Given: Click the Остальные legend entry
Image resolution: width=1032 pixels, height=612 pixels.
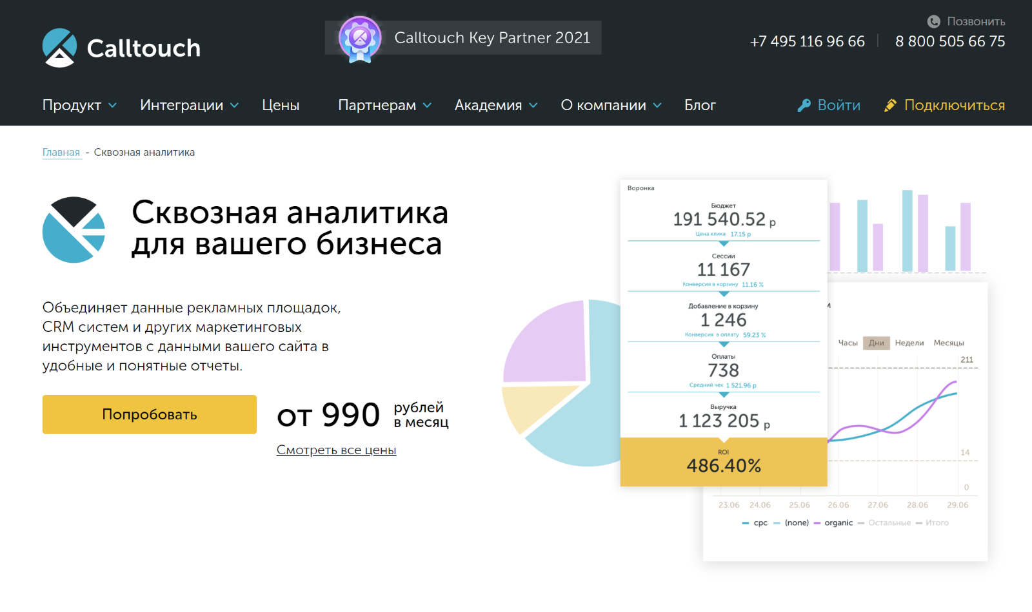Looking at the screenshot, I should (x=884, y=522).
